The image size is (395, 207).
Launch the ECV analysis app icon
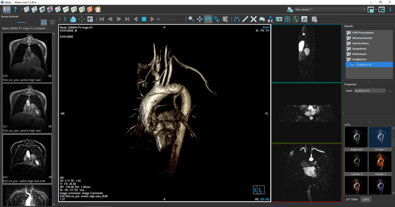tap(66, 9)
